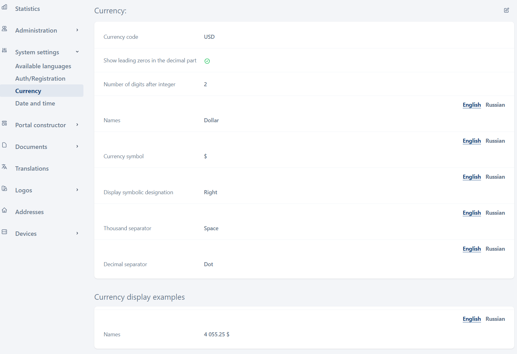Click the Documents file icon
The height and width of the screenshot is (354, 517).
[4, 145]
